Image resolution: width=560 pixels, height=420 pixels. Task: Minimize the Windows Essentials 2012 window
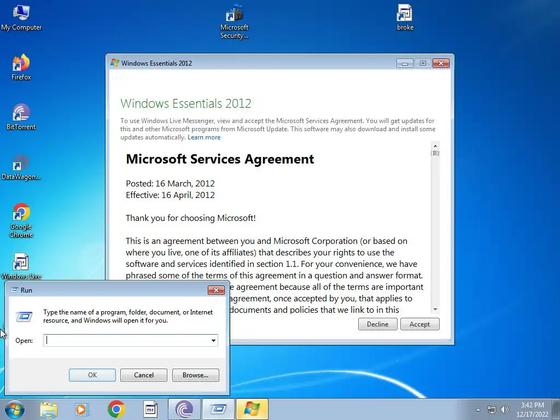click(x=405, y=63)
